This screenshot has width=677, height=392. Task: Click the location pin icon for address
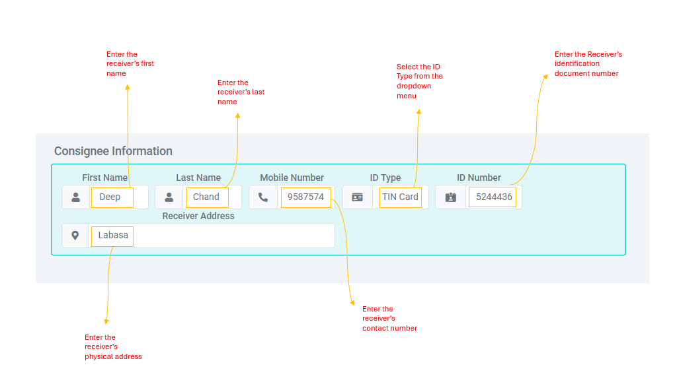pyautogui.click(x=75, y=236)
